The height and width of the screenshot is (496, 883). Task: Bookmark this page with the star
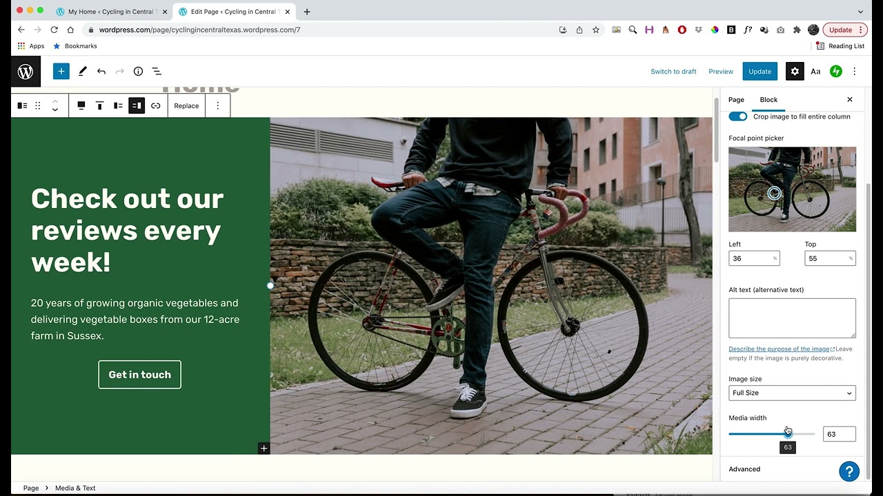[595, 30]
